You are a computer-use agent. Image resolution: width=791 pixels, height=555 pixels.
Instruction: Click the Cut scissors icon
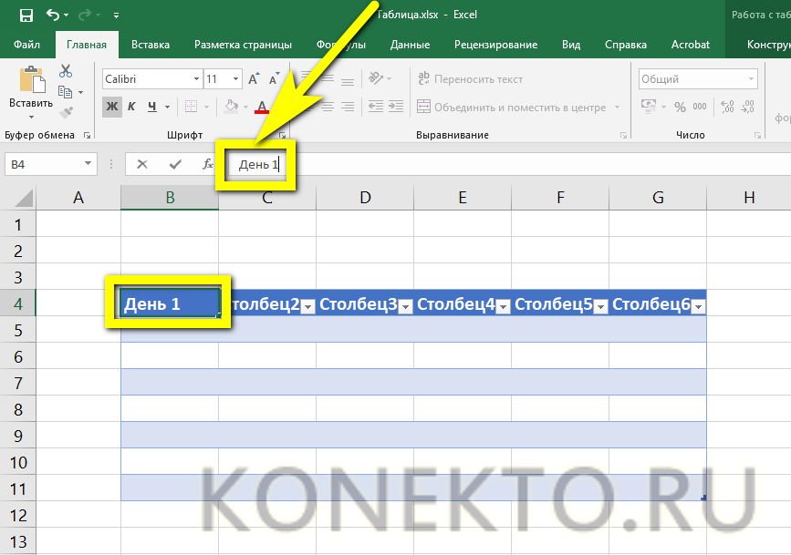[x=66, y=71]
